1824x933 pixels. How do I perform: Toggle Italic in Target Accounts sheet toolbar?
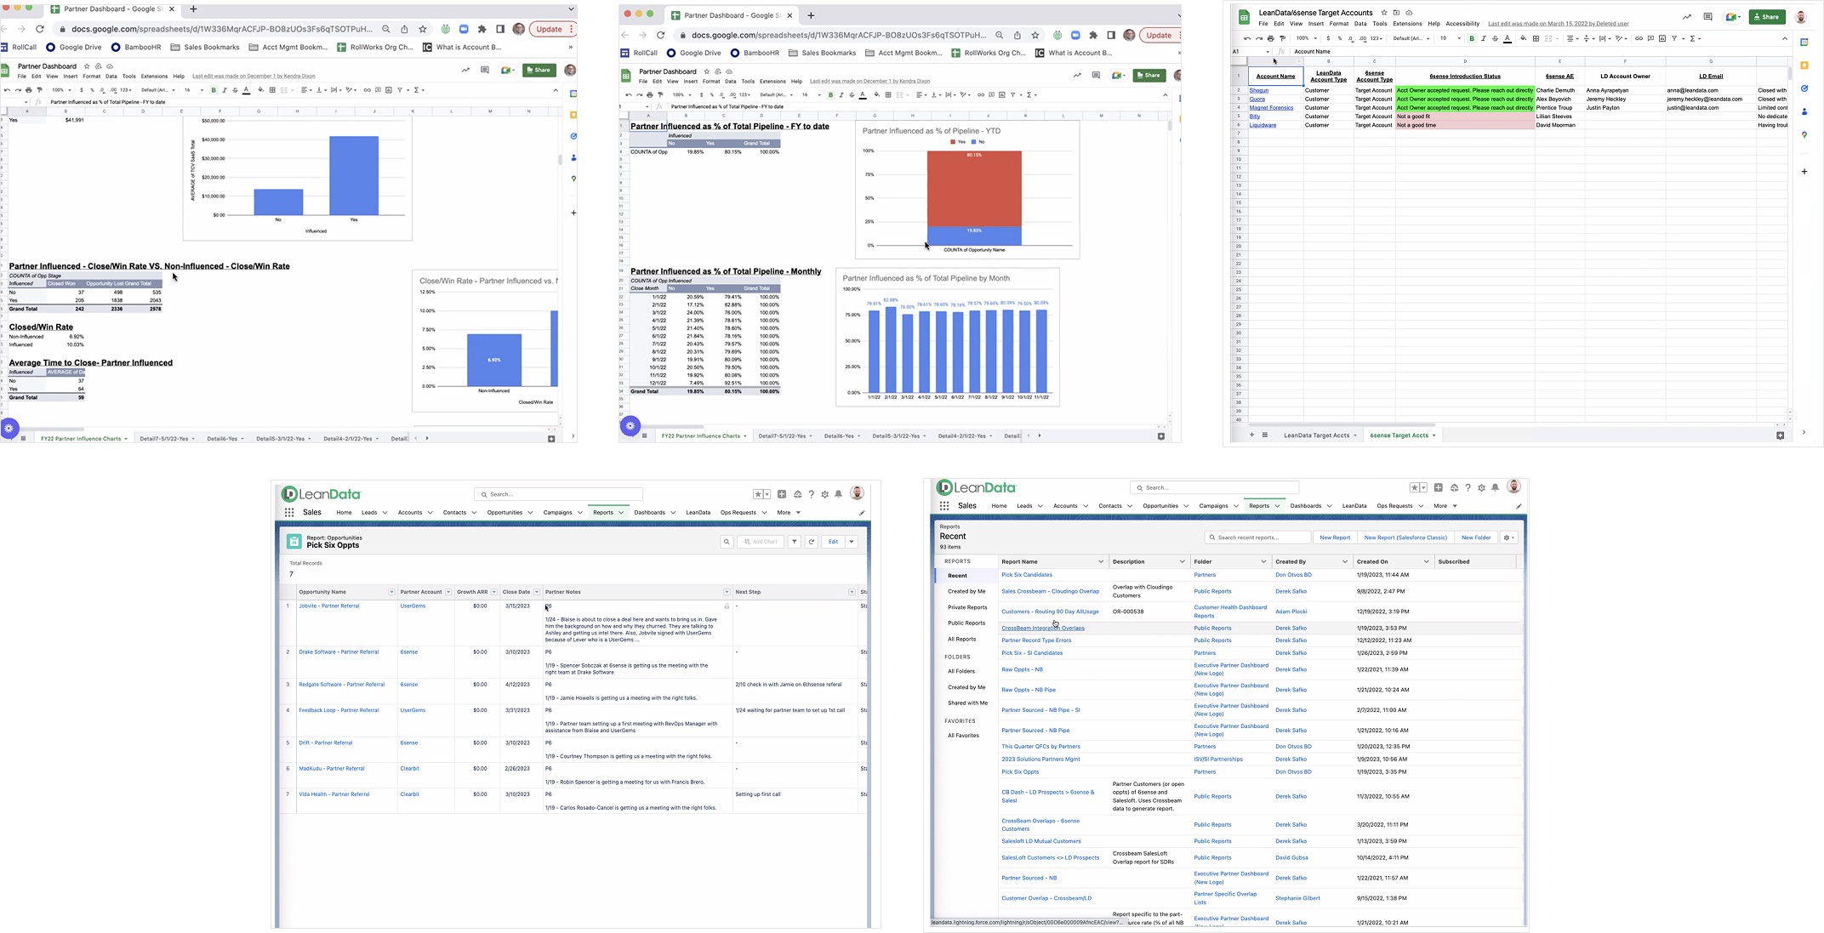click(1484, 38)
